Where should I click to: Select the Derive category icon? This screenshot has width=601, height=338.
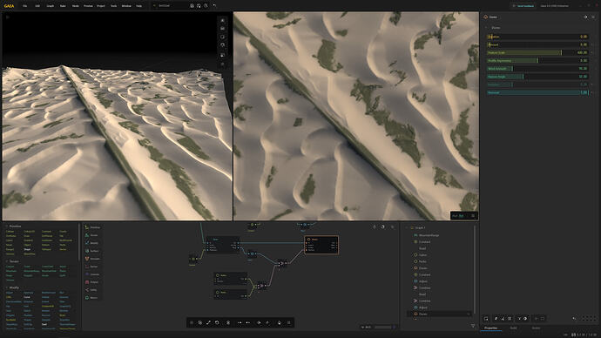(x=87, y=267)
